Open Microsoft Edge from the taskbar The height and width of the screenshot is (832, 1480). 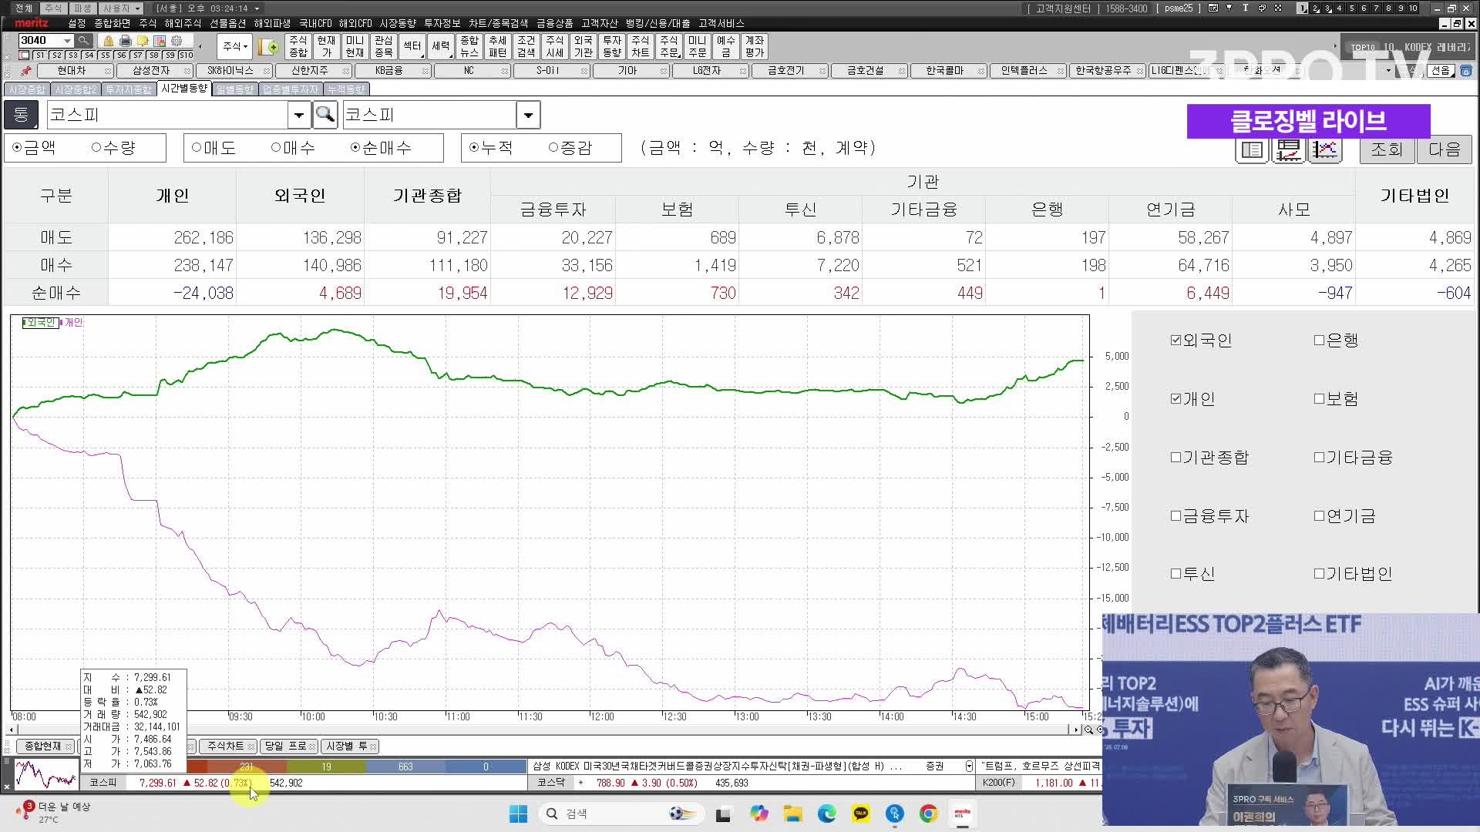(x=826, y=814)
